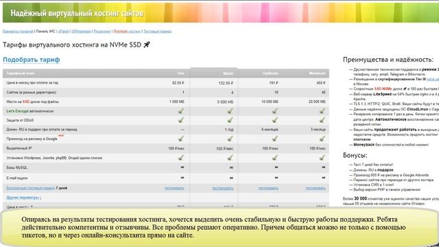Click тестировать under the 132.50 ₽ Basic plan
The image size is (439, 247).
point(222,188)
